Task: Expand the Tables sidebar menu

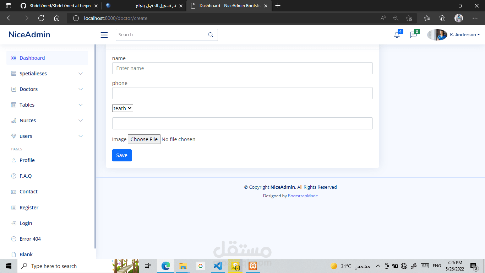Action: click(x=47, y=105)
